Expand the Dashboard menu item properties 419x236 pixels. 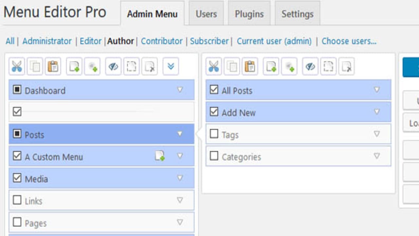coord(180,90)
